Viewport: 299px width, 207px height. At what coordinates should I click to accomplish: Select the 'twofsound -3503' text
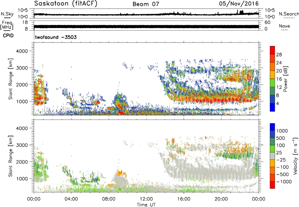point(56,37)
